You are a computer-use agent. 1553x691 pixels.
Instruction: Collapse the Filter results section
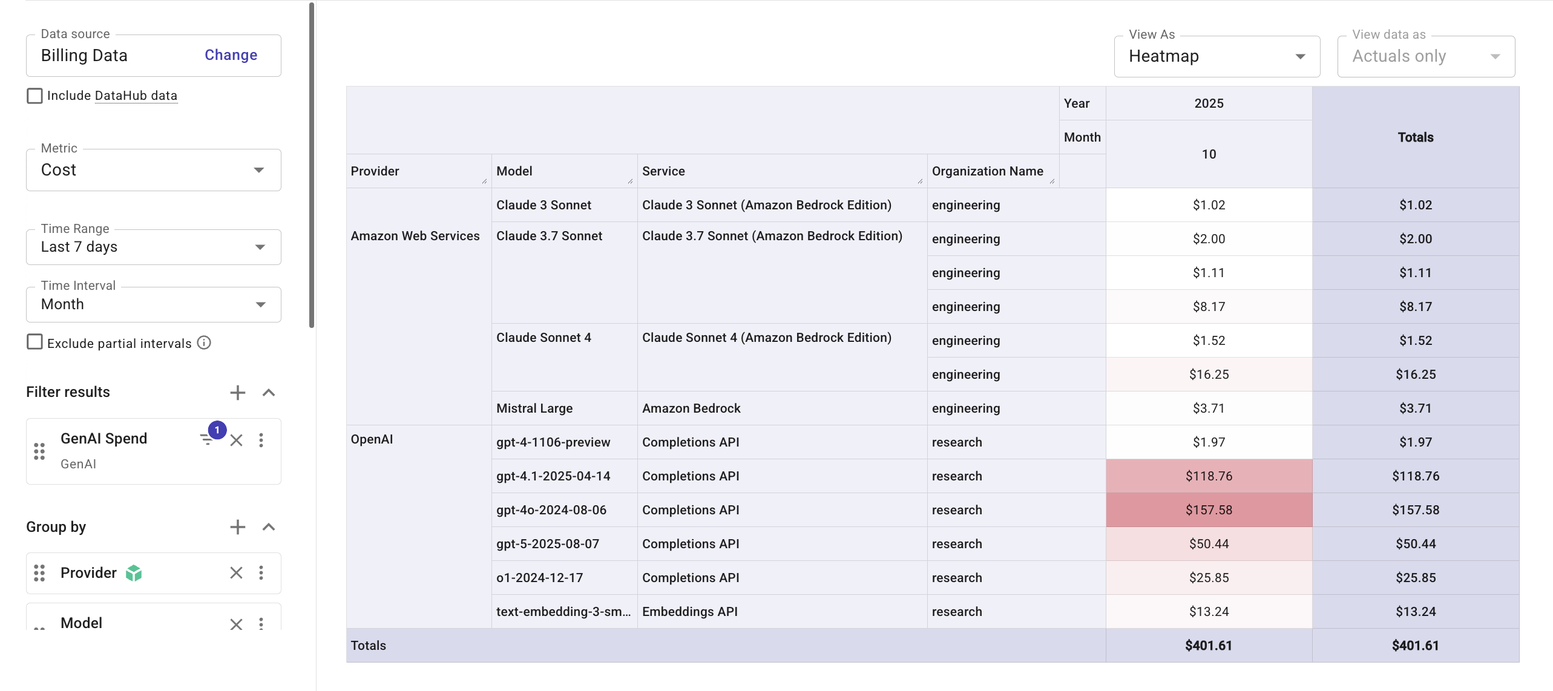click(269, 393)
